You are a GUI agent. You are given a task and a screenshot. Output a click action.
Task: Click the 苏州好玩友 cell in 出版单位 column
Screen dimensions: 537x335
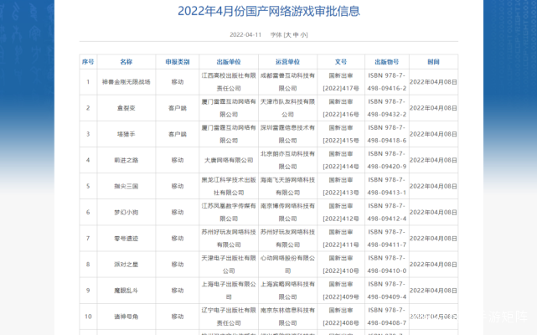coord(229,239)
